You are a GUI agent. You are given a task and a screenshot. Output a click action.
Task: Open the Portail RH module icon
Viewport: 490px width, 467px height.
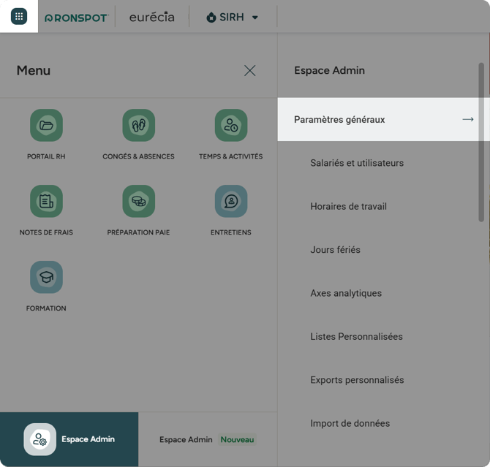(x=46, y=126)
